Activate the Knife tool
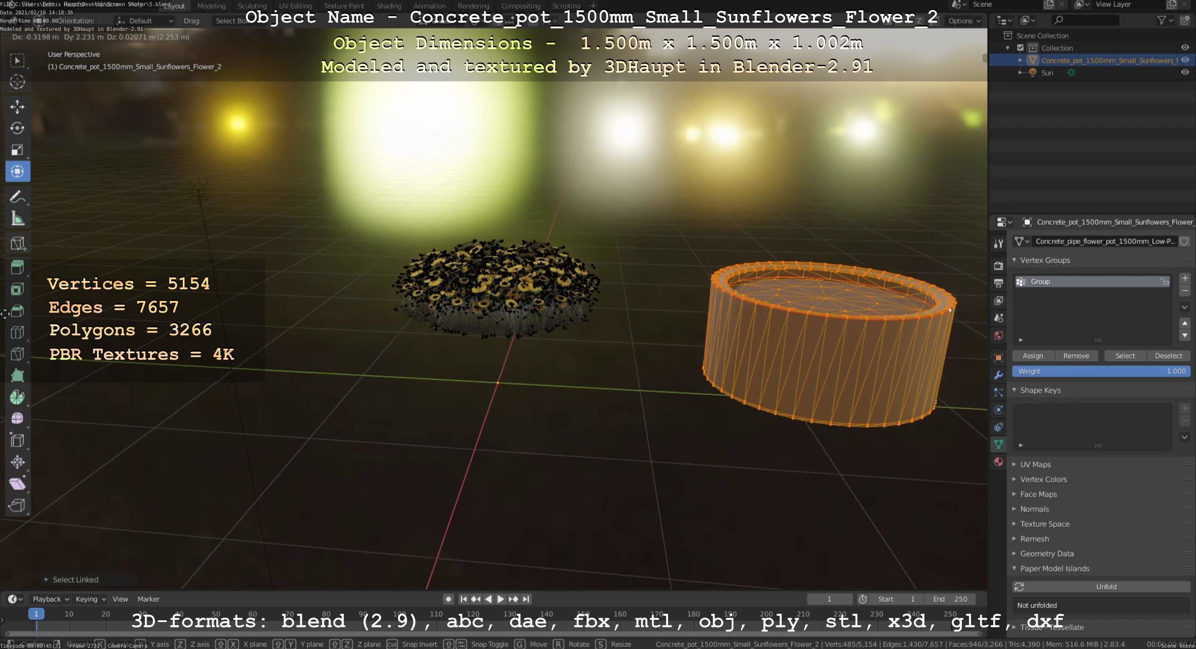The image size is (1196, 649). tap(18, 354)
